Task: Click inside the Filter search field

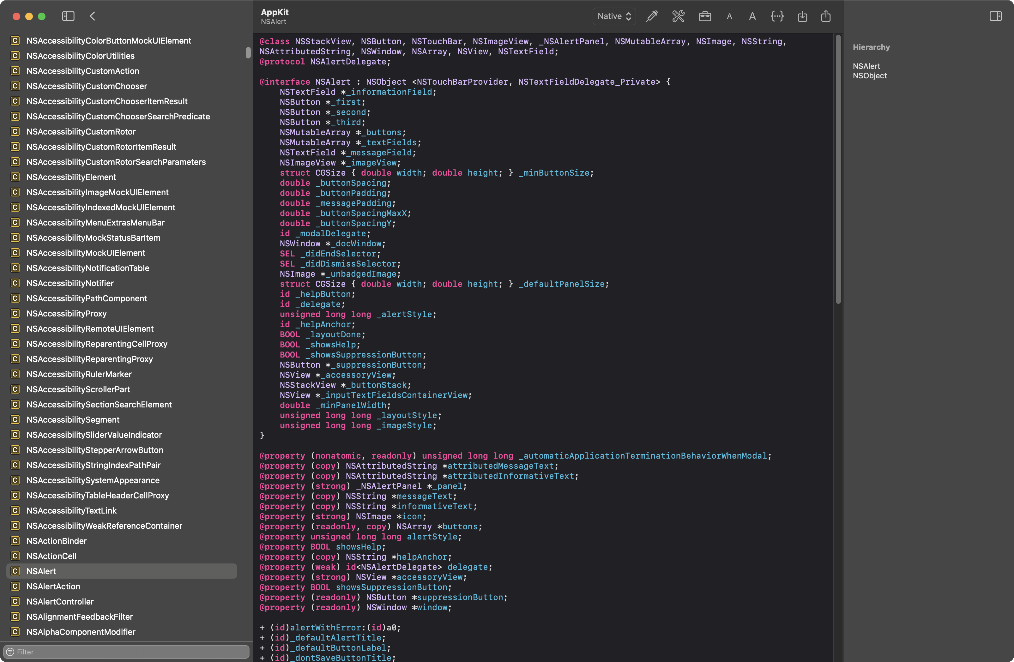Action: coord(127,651)
